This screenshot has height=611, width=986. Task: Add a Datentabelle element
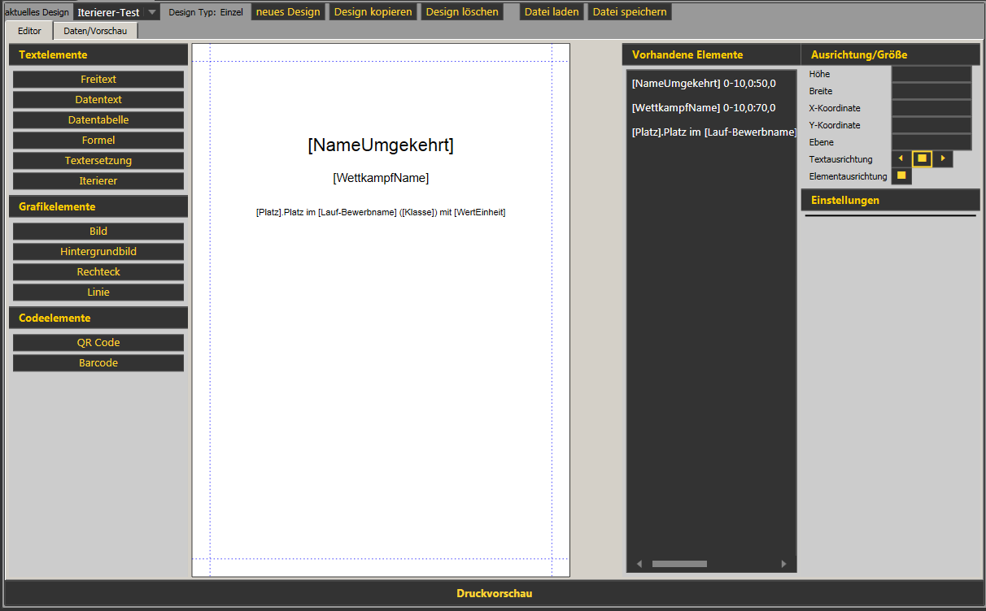point(98,120)
